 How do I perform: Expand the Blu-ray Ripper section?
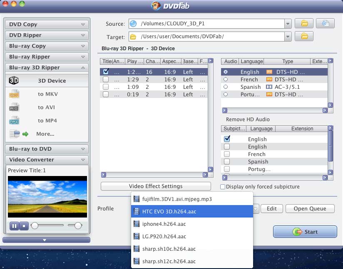tap(47, 57)
